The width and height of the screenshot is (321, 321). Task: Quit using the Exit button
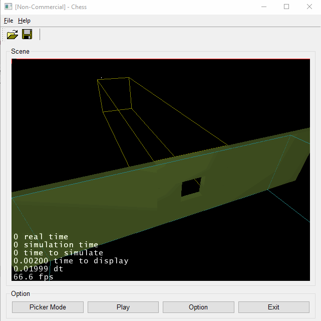click(273, 307)
